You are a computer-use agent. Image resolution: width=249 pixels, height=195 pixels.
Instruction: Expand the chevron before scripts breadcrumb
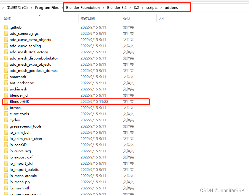click(x=142, y=8)
